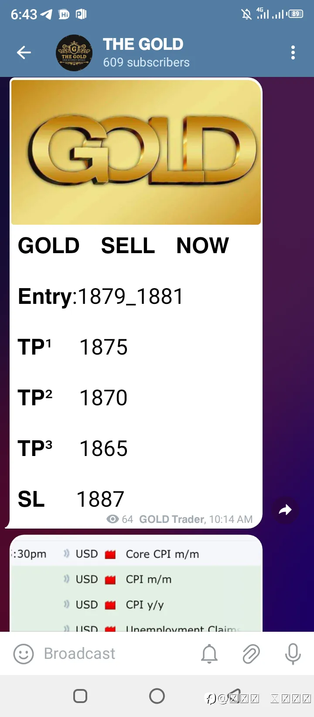
Task: Tap the back arrow in header
Action: [24, 53]
